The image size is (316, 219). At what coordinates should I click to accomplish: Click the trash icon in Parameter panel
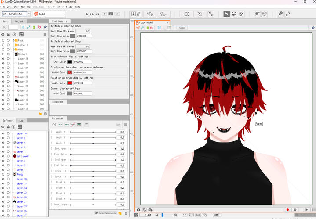point(126,213)
